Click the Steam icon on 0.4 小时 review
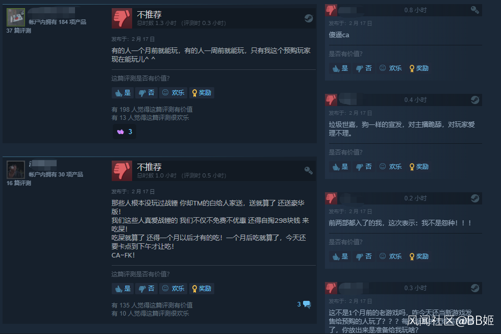The width and height of the screenshot is (501, 334). (475, 100)
